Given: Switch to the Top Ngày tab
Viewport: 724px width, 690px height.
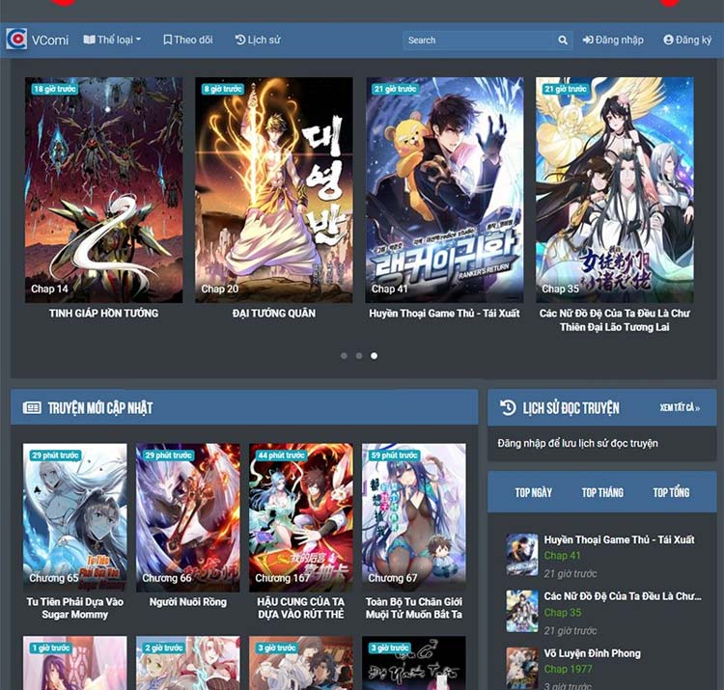Looking at the screenshot, I should pos(533,492).
